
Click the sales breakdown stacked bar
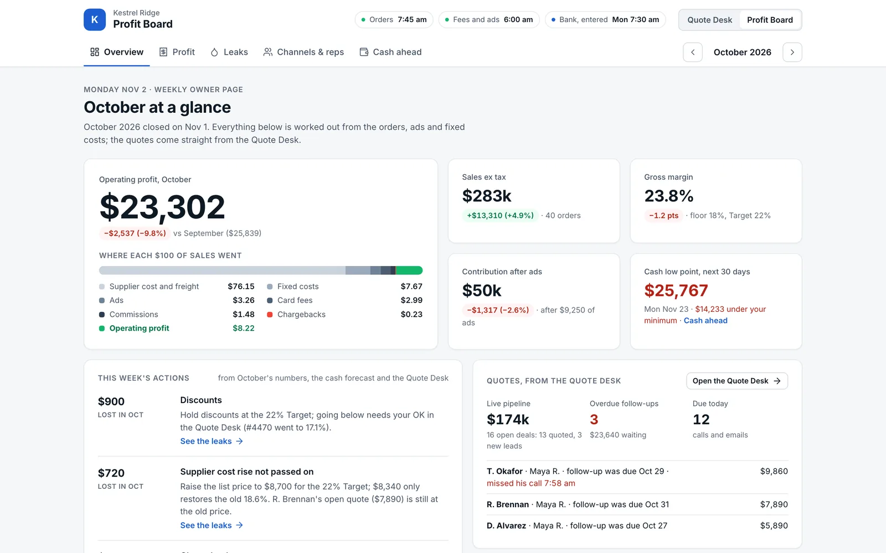[261, 270]
